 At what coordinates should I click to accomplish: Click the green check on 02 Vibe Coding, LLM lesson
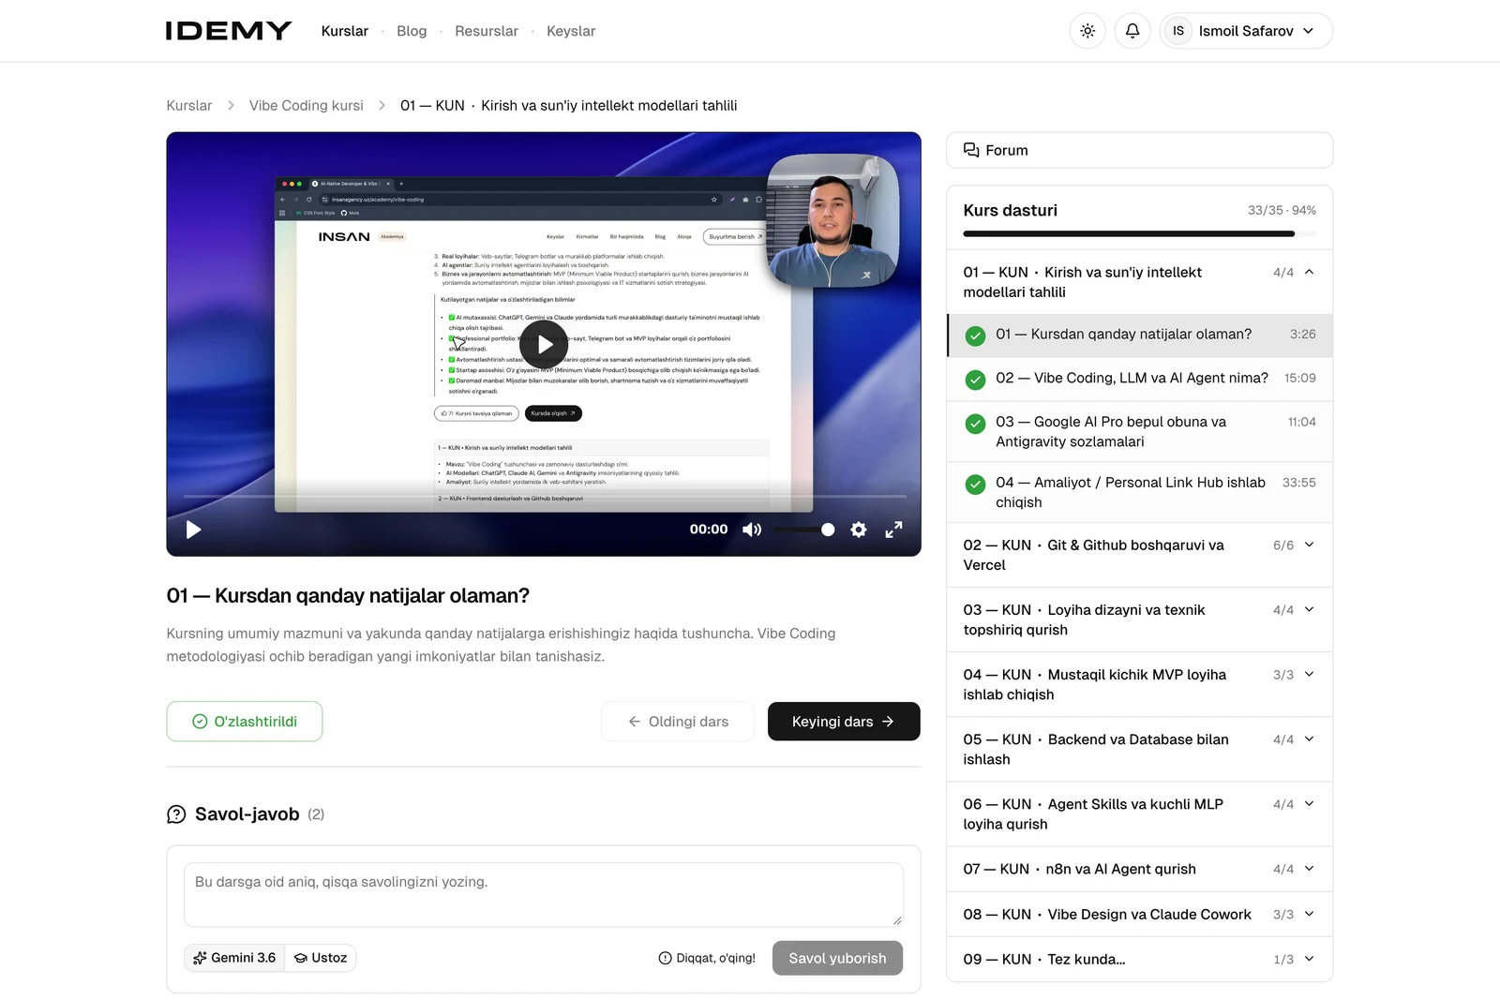pyautogui.click(x=976, y=380)
